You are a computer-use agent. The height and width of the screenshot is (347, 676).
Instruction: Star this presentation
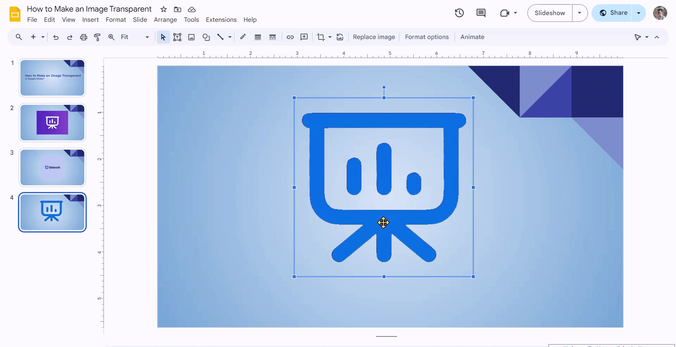163,9
